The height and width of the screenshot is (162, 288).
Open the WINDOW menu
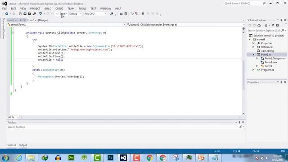(x=105, y=9)
